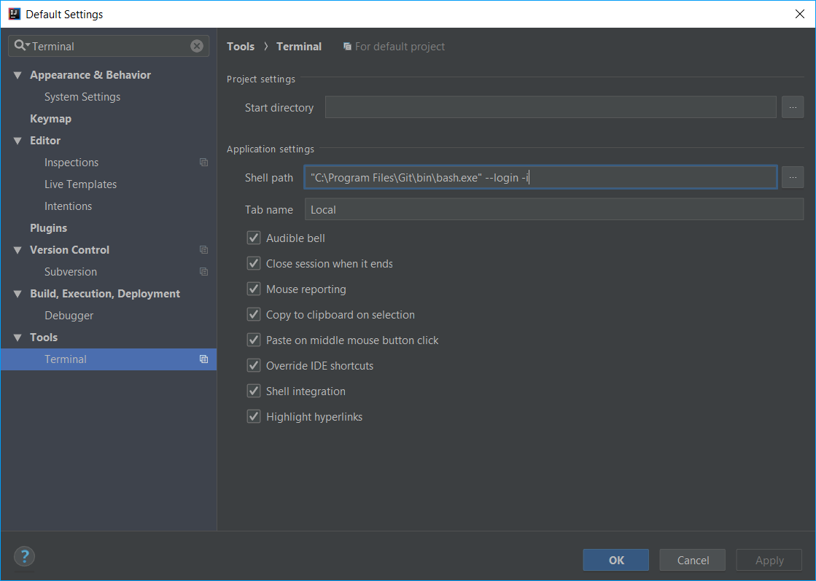Open the help question mark button
Screen dimensions: 816x581
tap(24, 556)
